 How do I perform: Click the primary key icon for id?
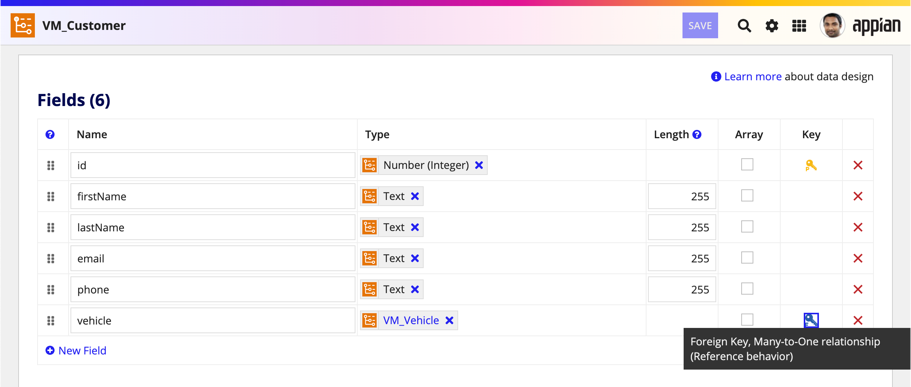811,165
